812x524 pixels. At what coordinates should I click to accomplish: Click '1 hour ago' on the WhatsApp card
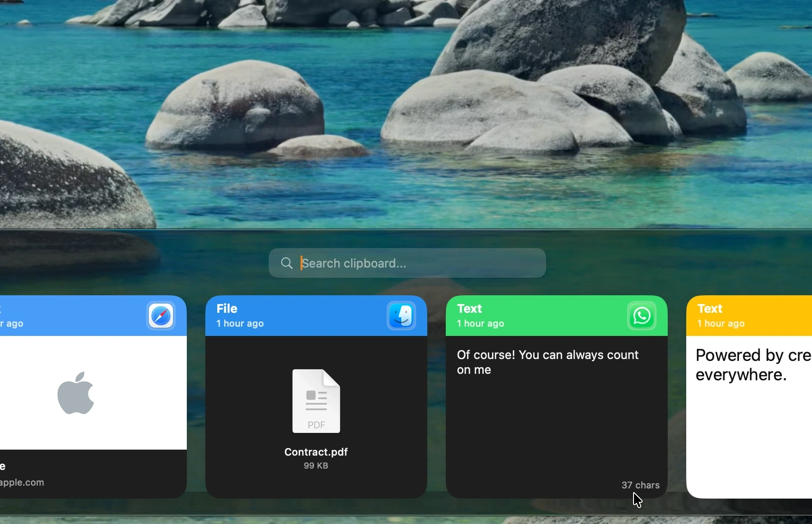pos(481,324)
